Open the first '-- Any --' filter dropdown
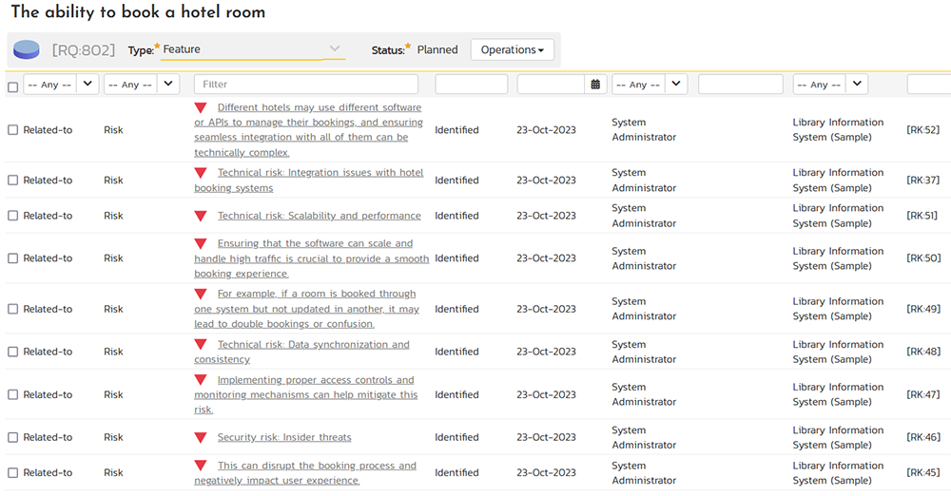The height and width of the screenshot is (496, 951). pyautogui.click(x=61, y=85)
